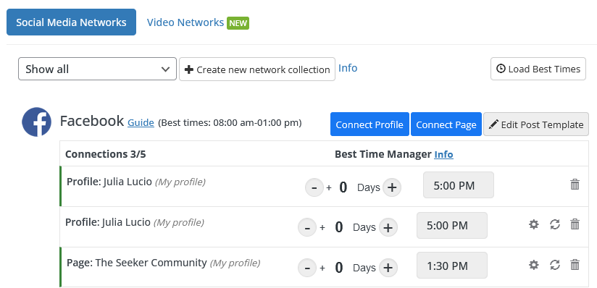Increase days for first Julia Lucio profile
Image resolution: width=597 pixels, height=288 pixels.
[392, 187]
